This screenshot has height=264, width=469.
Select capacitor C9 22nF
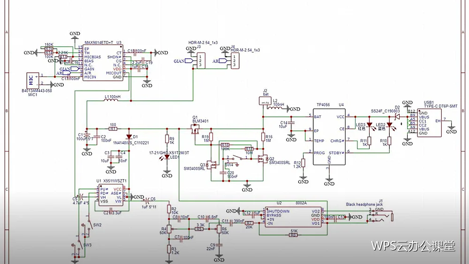(219, 244)
